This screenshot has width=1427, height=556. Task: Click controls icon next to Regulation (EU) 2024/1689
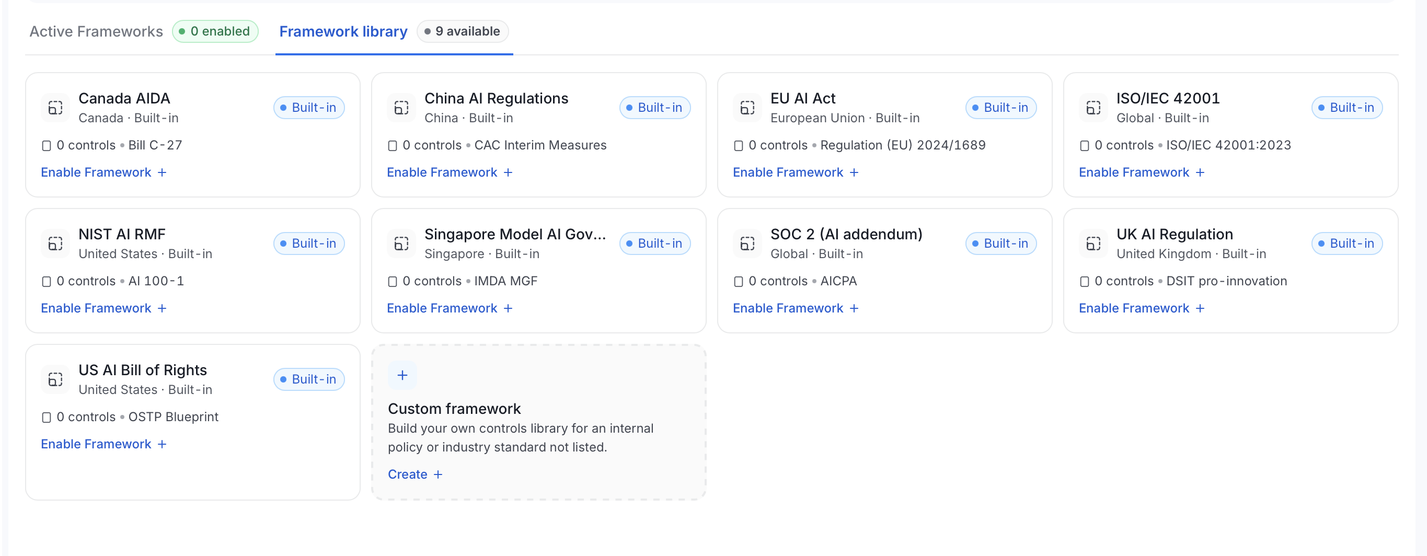point(739,146)
